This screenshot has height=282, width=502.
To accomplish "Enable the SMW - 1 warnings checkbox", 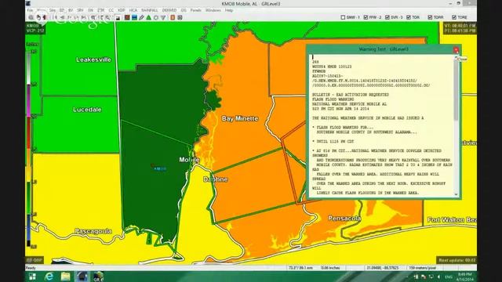I will (x=343, y=17).
